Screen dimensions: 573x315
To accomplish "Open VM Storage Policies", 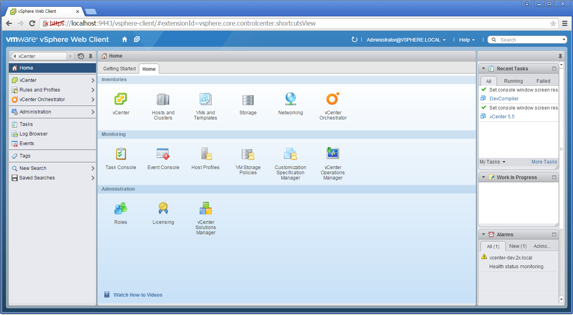I will (248, 154).
